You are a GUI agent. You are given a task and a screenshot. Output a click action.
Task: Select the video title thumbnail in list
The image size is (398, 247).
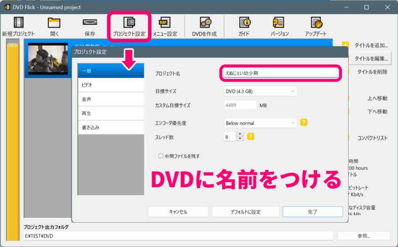pos(48,59)
